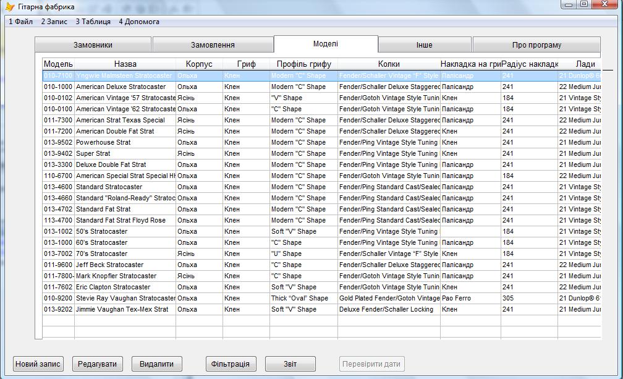This screenshot has height=379, width=623.
Task: Select the American Vintage '62 Stratocaster cell
Action: coord(125,109)
